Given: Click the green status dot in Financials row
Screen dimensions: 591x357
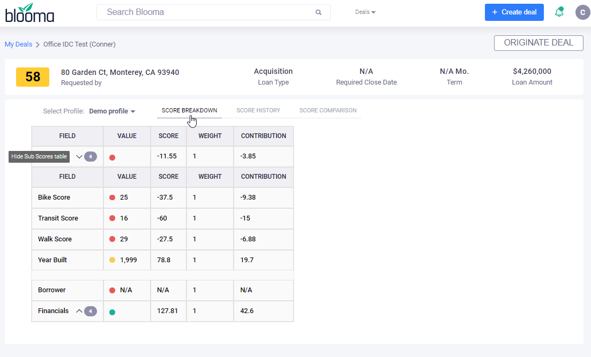Looking at the screenshot, I should [112, 312].
